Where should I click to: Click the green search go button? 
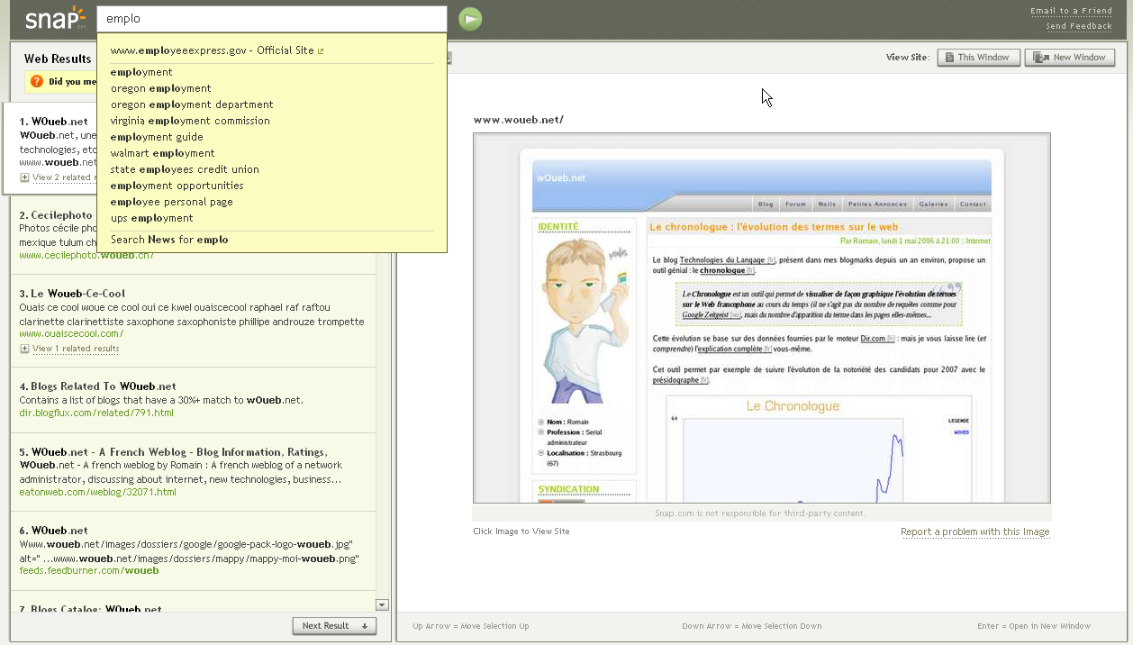click(x=470, y=19)
